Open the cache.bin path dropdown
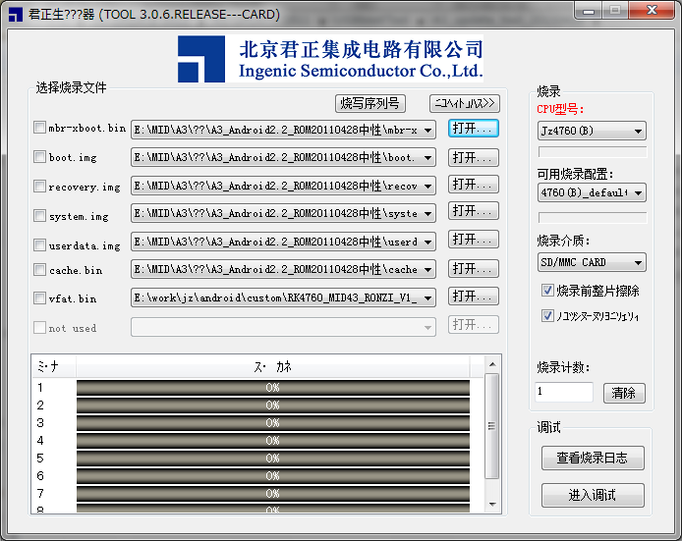 tap(428, 269)
